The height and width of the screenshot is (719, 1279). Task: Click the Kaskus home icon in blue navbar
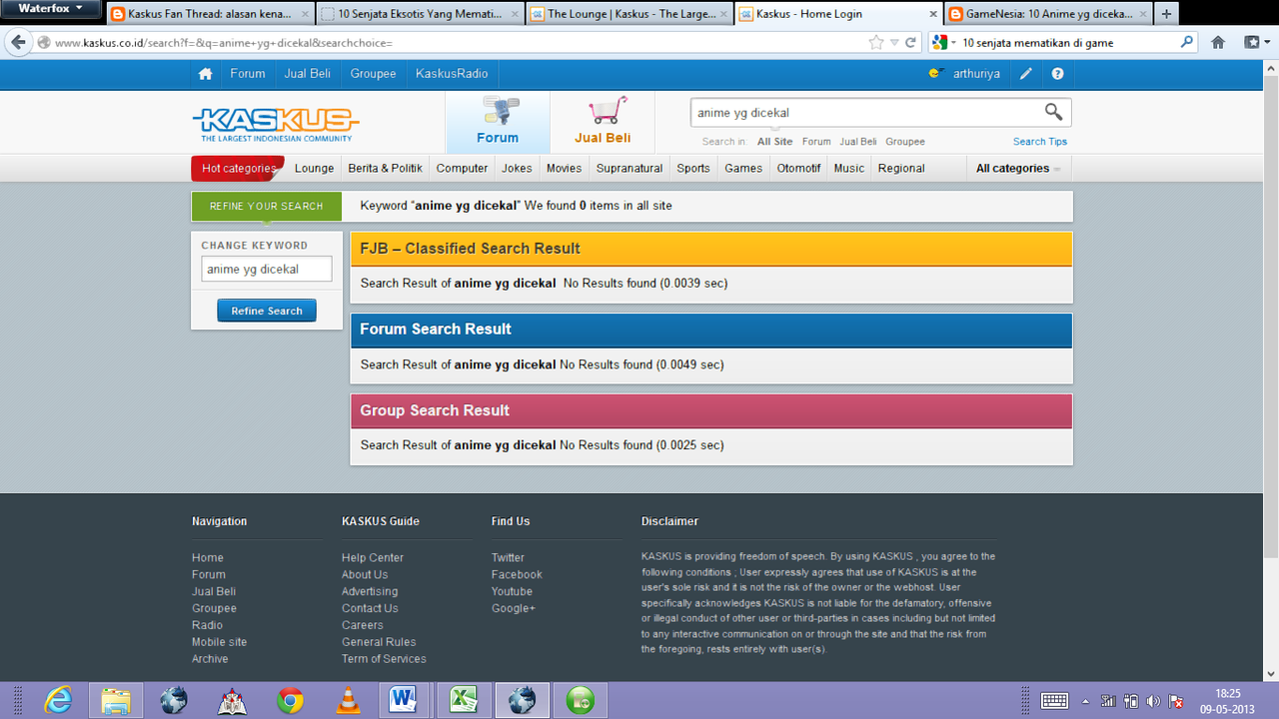pyautogui.click(x=205, y=74)
